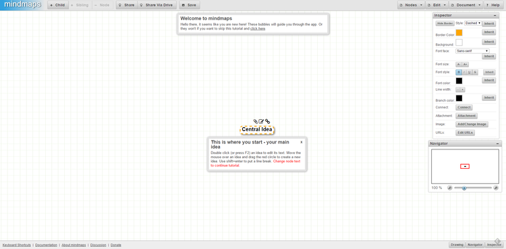This screenshot has height=249, width=506.
Task: Toggle the Drawing panel button
Action: tap(457, 245)
